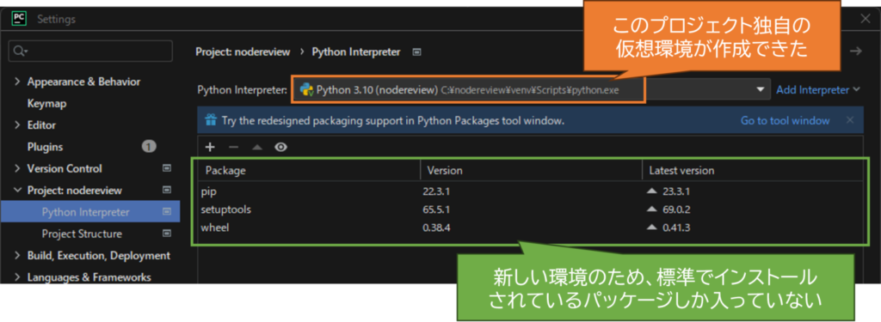Click the Settings window title text
Viewport: 881px width, 322px height.
56,19
